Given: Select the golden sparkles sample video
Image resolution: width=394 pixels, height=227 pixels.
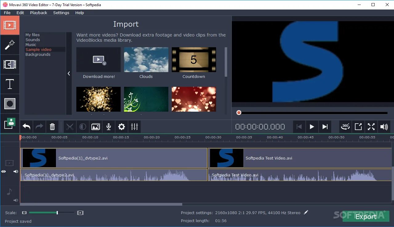Looking at the screenshot, I should (x=98, y=99).
